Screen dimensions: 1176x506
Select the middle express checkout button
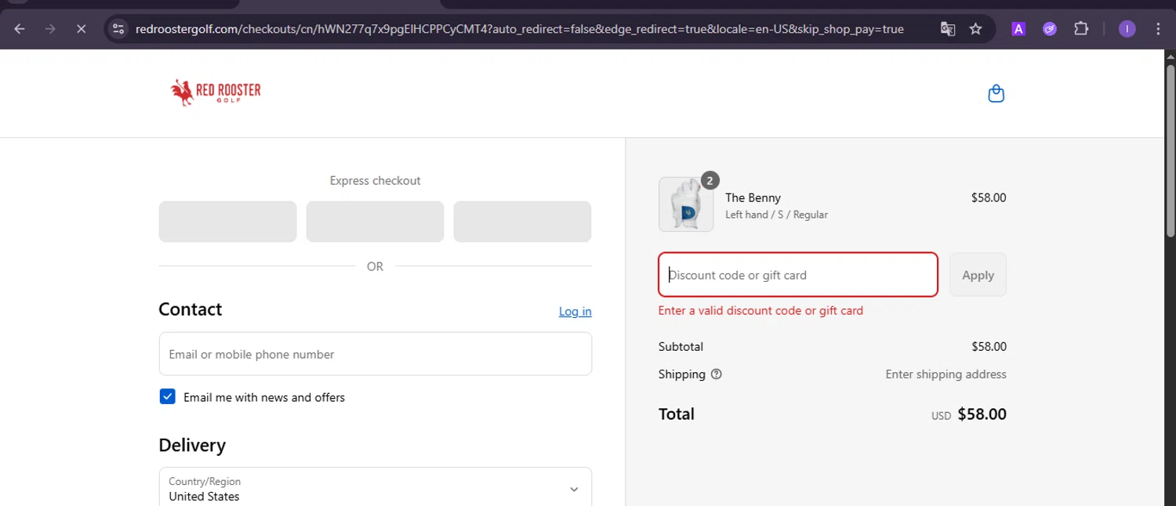(x=375, y=222)
